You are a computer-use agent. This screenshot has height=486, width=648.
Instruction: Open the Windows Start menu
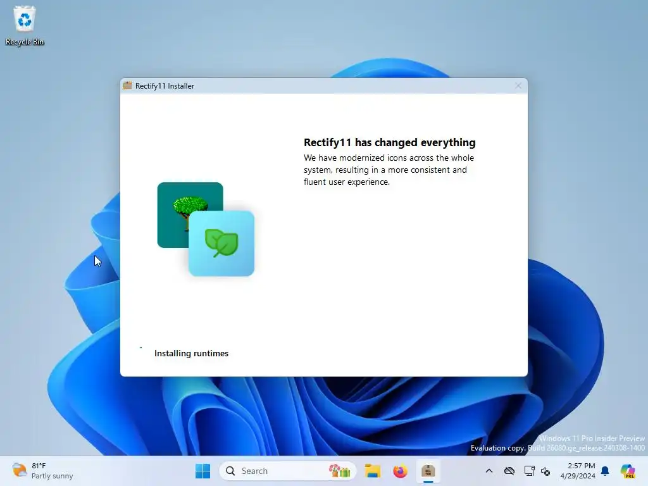click(x=202, y=471)
